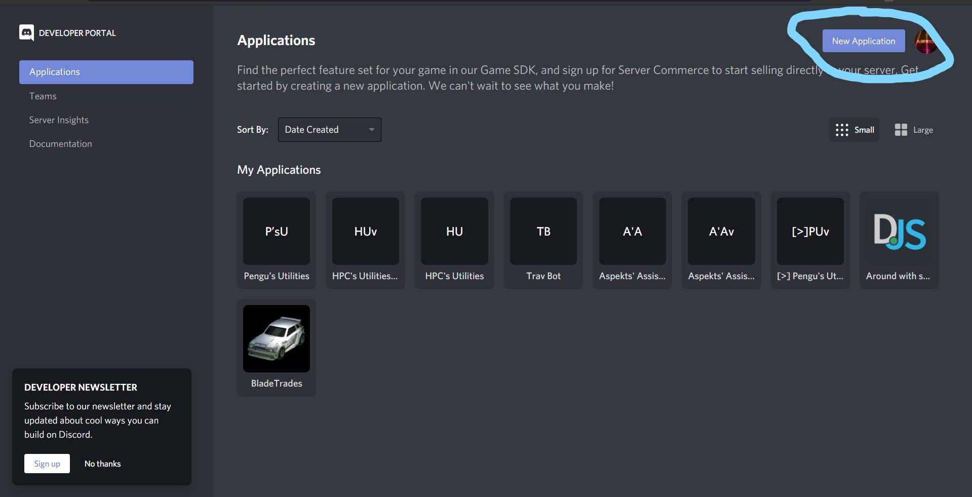The image size is (972, 497).
Task: Open the Sort By Date Created dropdown
Action: 330,130
